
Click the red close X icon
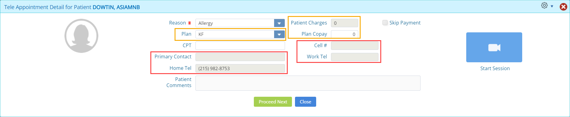tap(563, 7)
